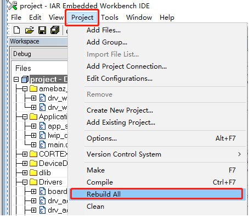The image size is (249, 217).
Task: Click the IAR Workbench app icon in title bar
Action: tap(13, 5)
